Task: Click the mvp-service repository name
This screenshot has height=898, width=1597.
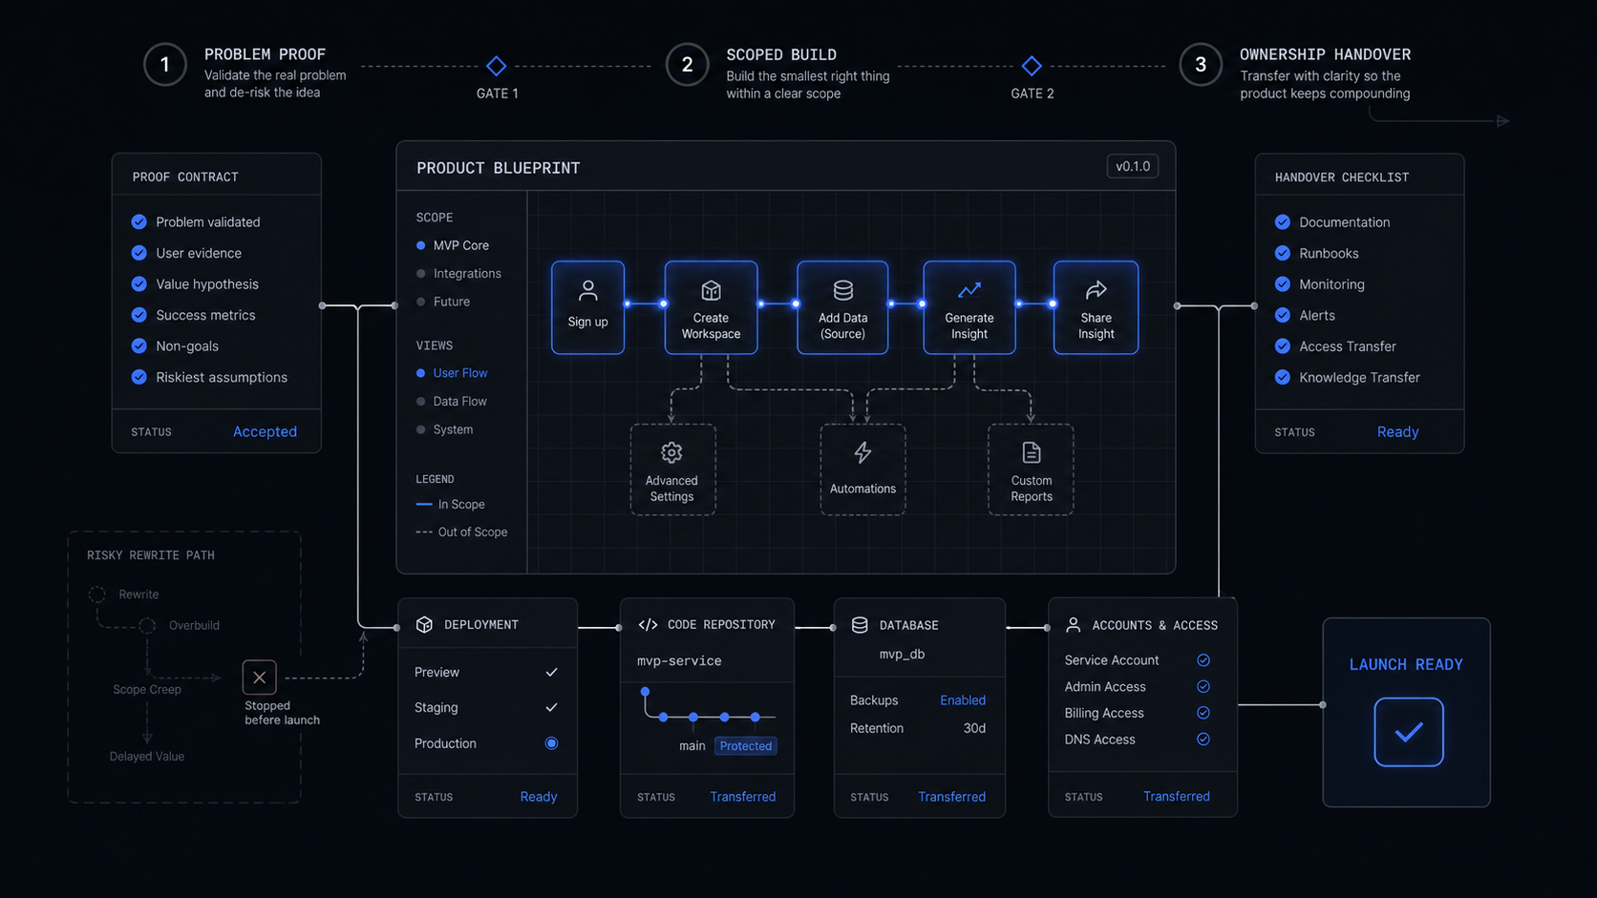Action: [679, 660]
